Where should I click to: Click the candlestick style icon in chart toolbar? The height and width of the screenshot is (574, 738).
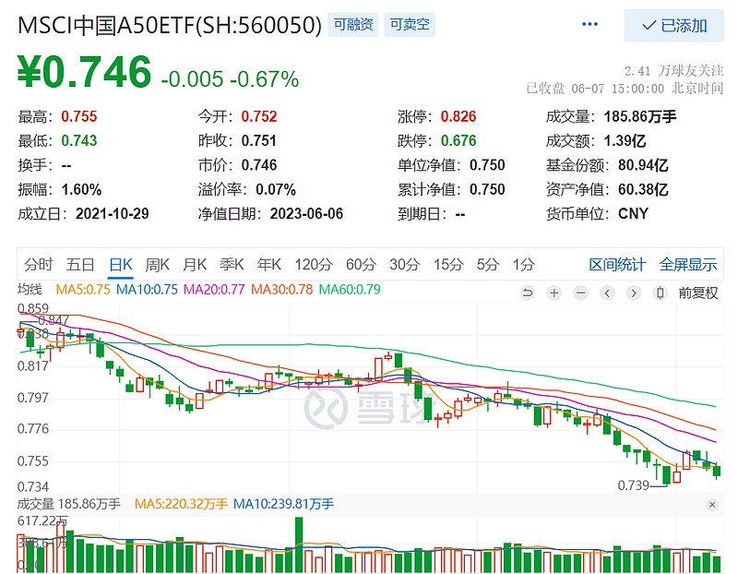661,292
